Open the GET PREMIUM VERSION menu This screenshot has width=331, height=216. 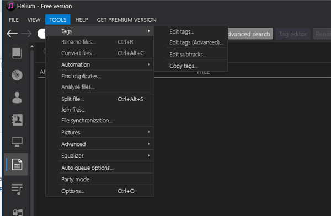pyautogui.click(x=126, y=20)
